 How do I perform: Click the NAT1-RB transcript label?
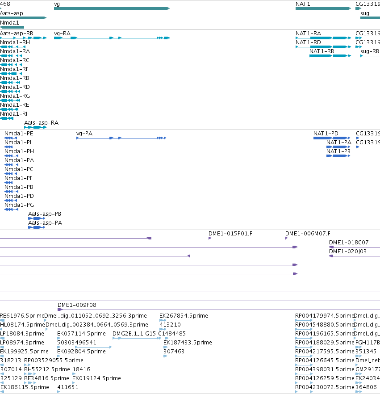(x=322, y=51)
